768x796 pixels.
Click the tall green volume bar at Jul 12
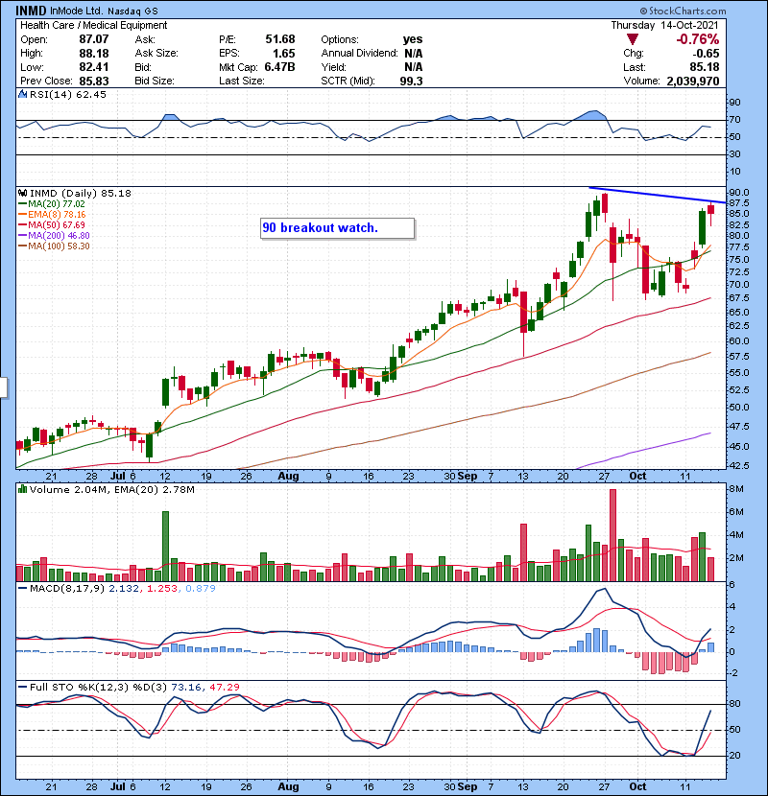pyautogui.click(x=165, y=547)
